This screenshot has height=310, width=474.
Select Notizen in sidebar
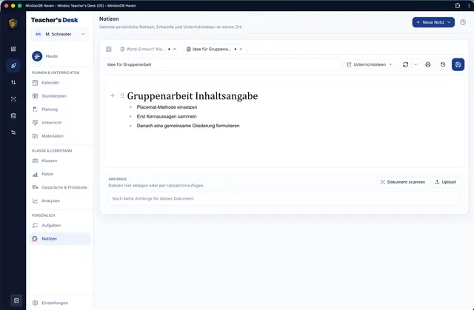click(x=60, y=238)
